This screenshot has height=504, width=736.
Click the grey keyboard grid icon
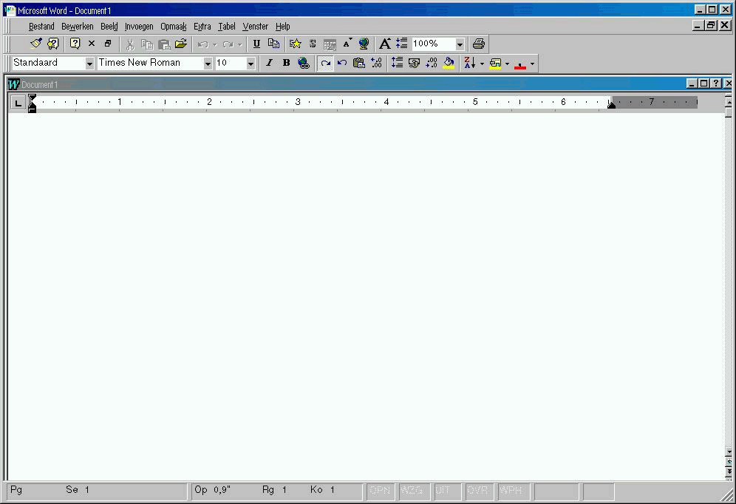(x=330, y=44)
